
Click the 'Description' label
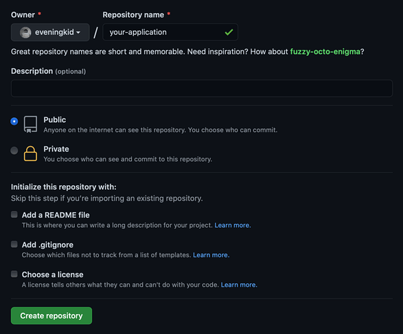[32, 71]
